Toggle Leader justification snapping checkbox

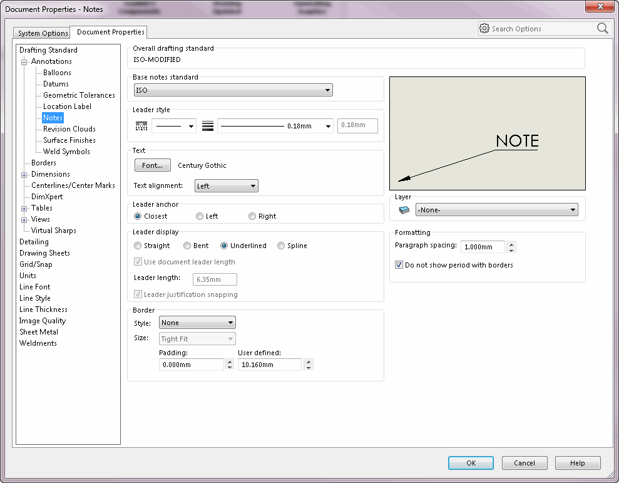point(138,294)
